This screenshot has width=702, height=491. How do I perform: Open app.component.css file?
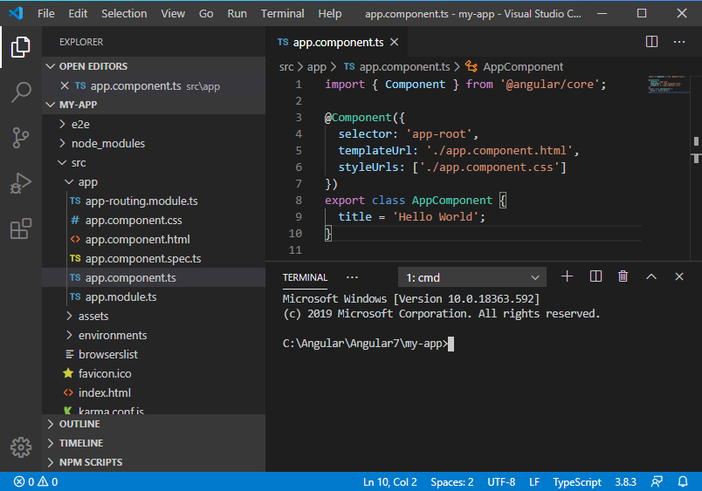(x=154, y=220)
